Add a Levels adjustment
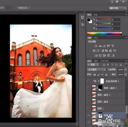 tap(100, 46)
